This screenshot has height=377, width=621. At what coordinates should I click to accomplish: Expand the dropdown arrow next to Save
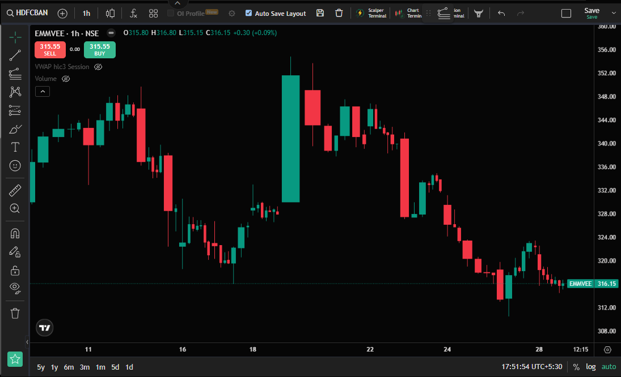(614, 13)
